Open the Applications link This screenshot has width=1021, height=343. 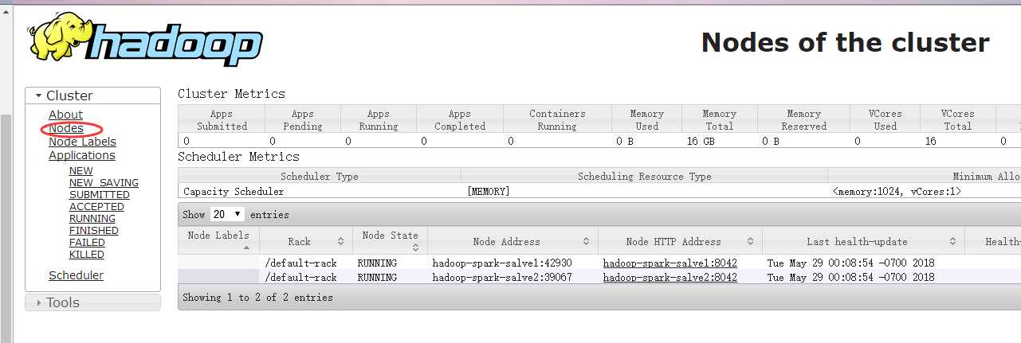point(81,155)
